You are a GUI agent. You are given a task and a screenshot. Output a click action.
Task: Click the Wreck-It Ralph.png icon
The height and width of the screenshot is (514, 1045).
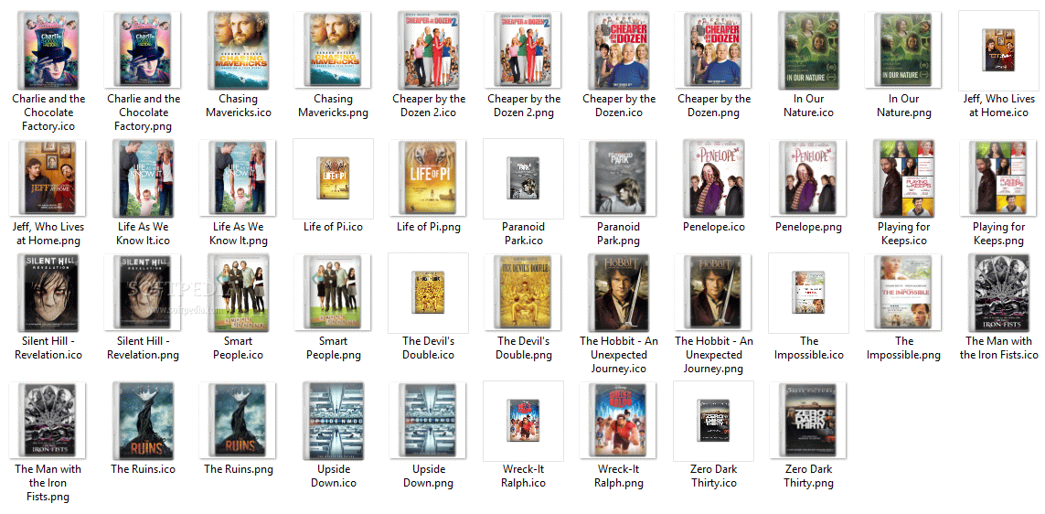pyautogui.click(x=618, y=419)
